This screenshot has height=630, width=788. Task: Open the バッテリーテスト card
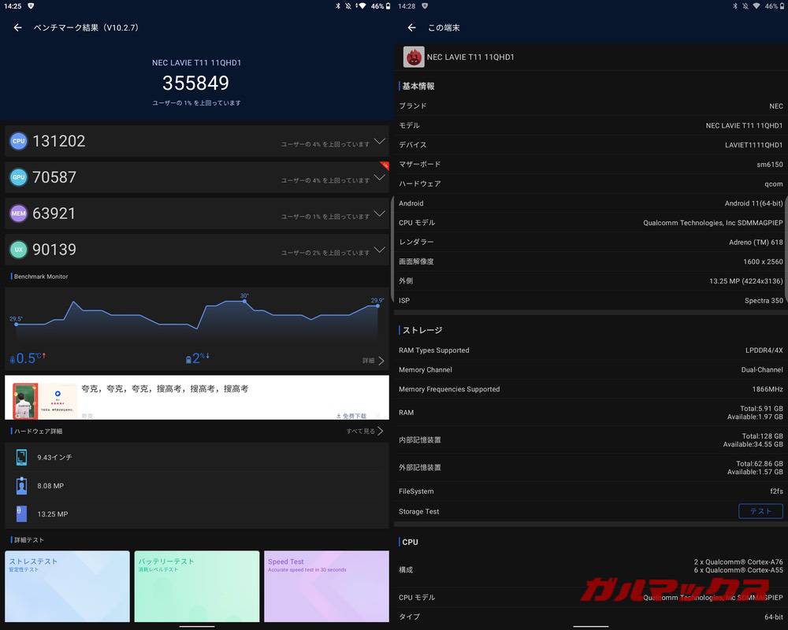pyautogui.click(x=196, y=586)
